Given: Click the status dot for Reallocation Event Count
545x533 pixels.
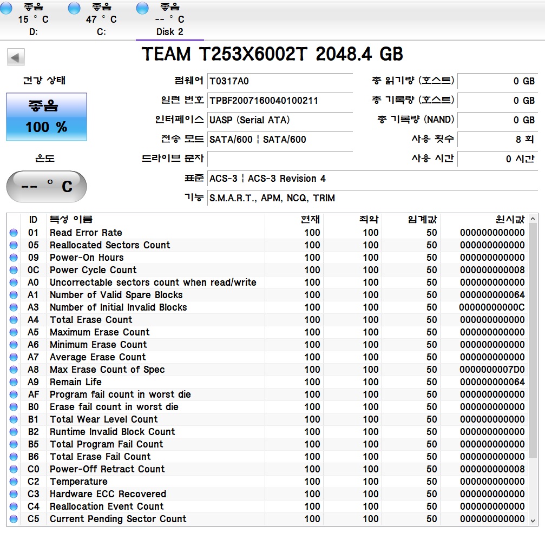Looking at the screenshot, I should click(x=14, y=506).
